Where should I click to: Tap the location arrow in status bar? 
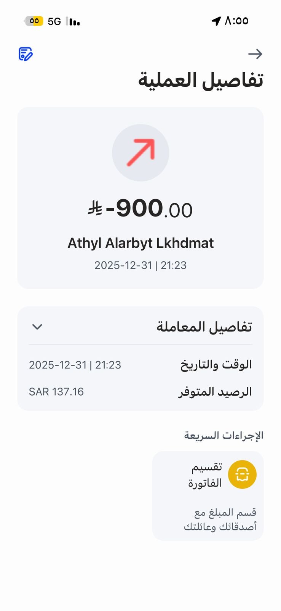(216, 21)
